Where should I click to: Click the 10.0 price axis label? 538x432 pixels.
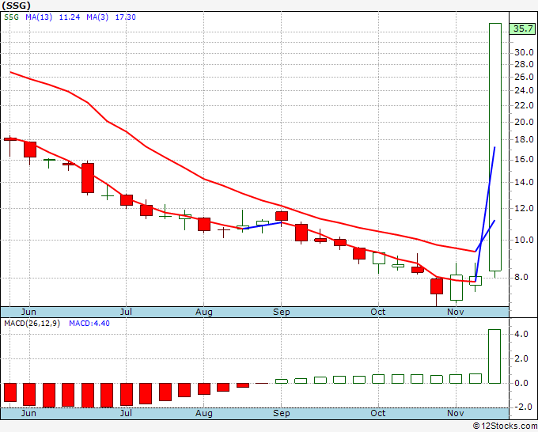pyautogui.click(x=524, y=240)
